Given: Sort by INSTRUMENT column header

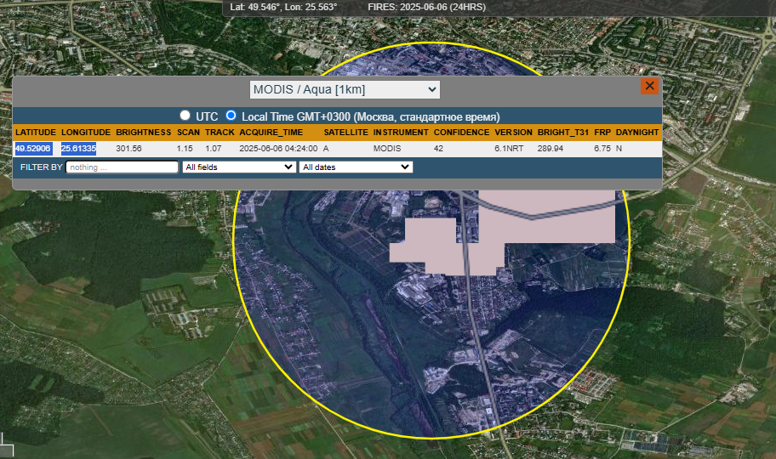Looking at the screenshot, I should [401, 133].
